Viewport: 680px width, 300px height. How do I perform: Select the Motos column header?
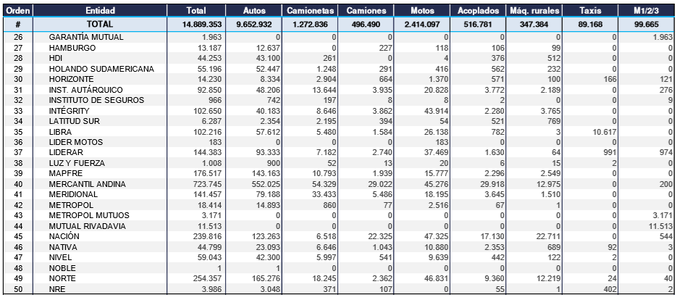click(421, 11)
